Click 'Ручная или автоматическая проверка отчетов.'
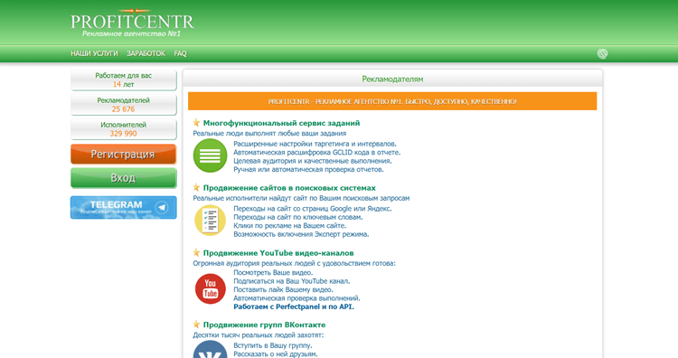 (308, 169)
